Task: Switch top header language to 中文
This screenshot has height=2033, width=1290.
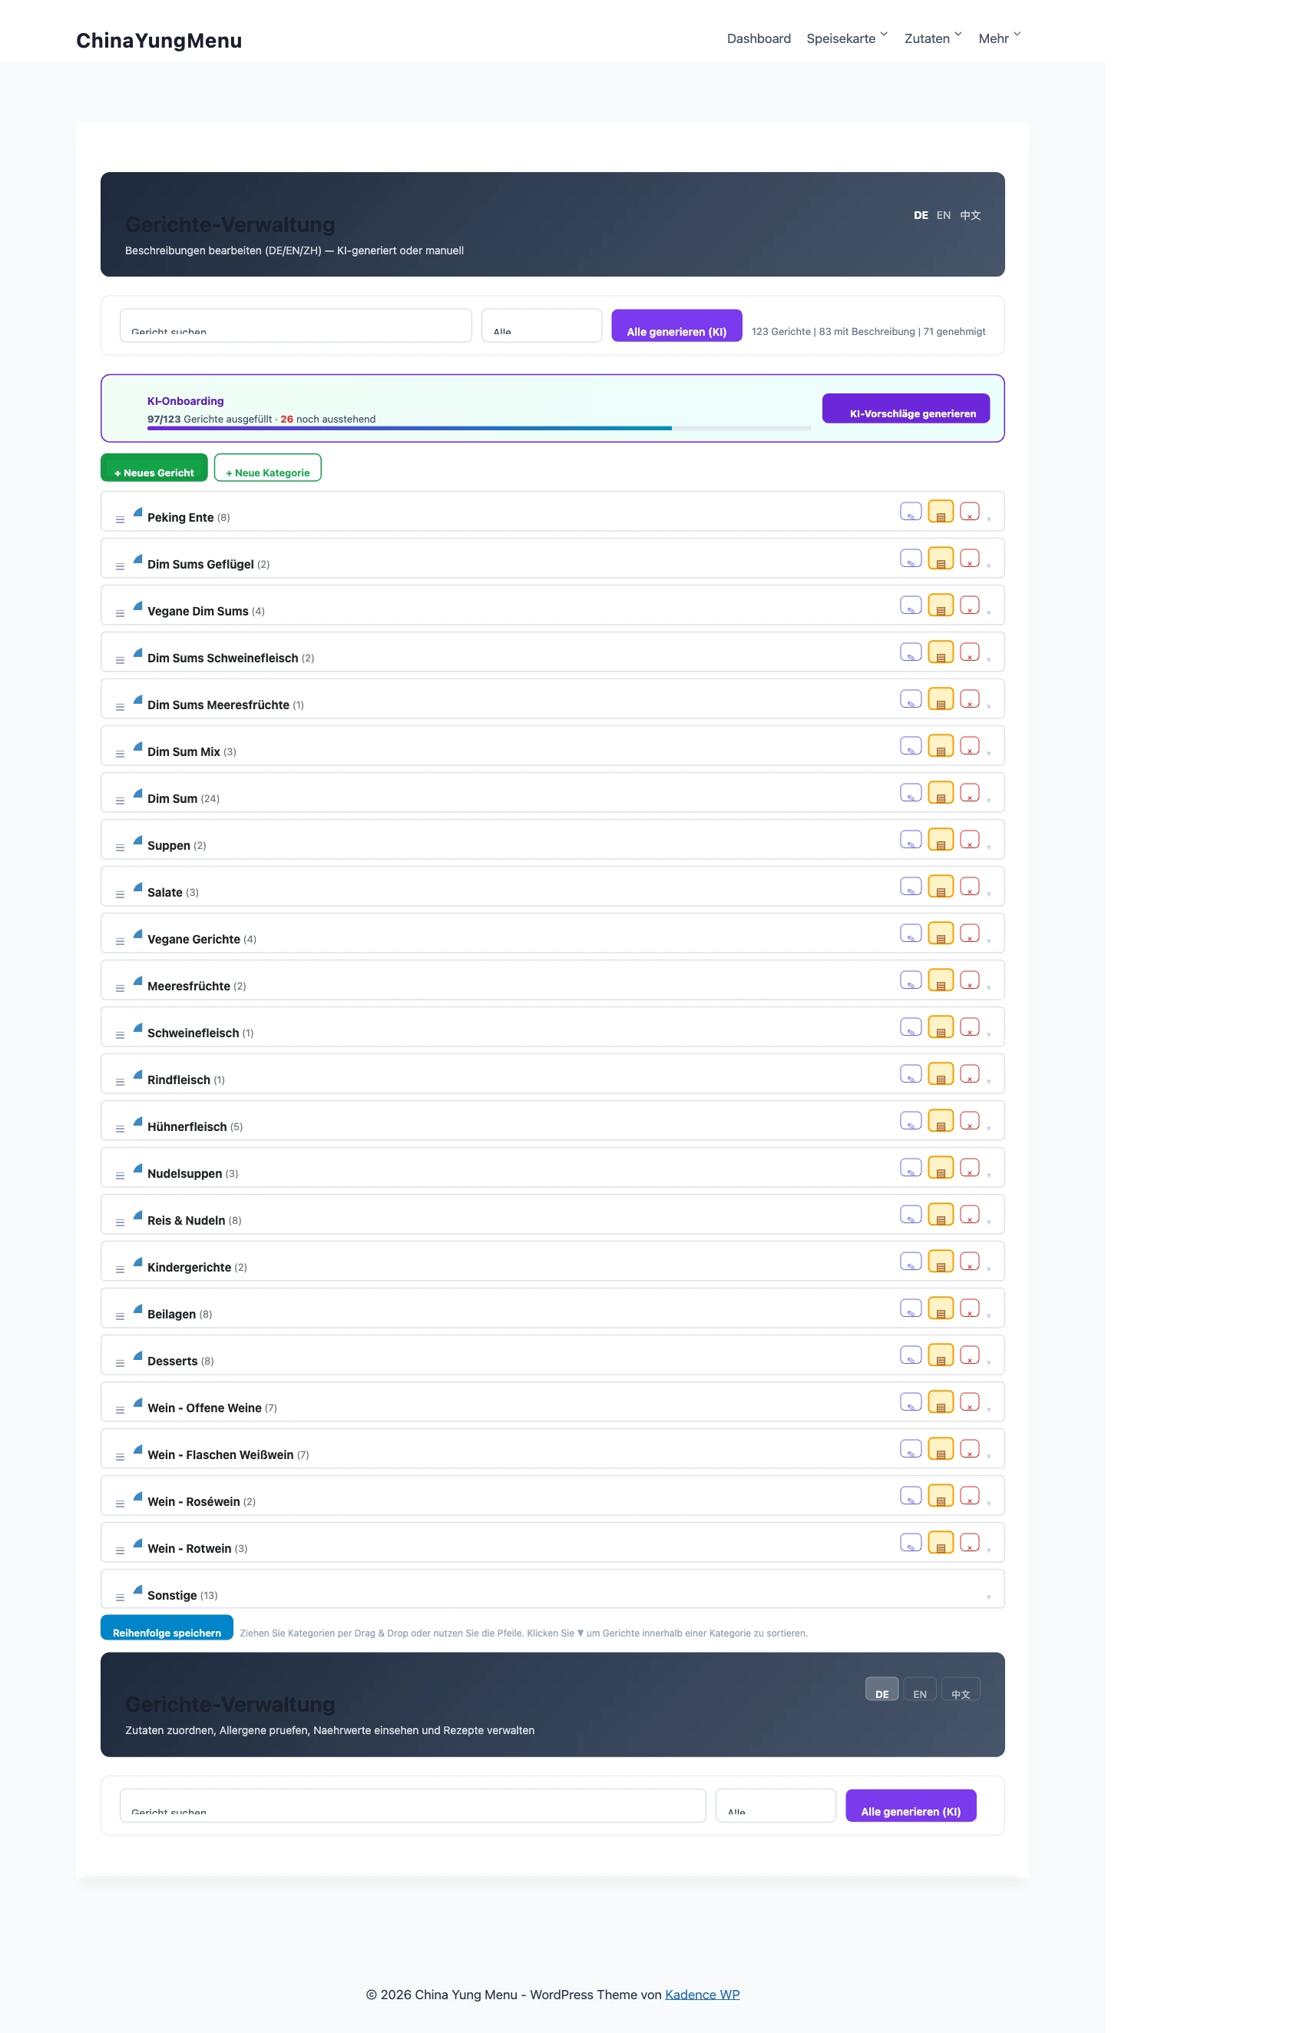Action: [971, 215]
